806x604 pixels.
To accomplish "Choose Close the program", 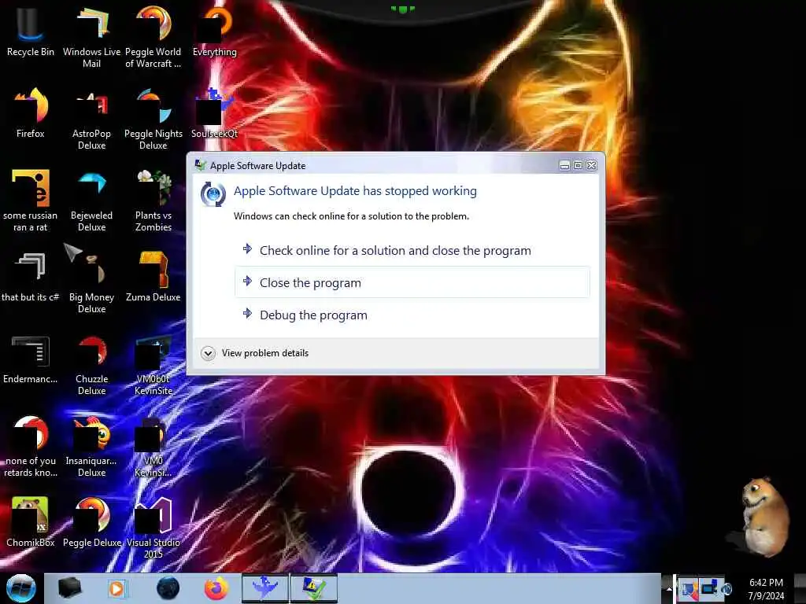I will coord(412,282).
